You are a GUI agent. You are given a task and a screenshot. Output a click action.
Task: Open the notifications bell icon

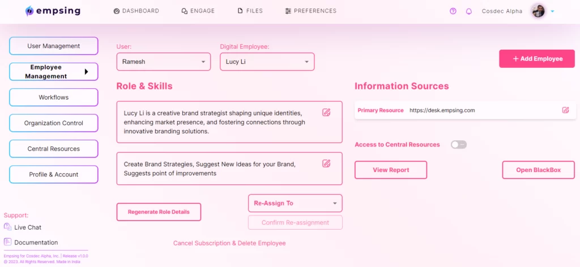pyautogui.click(x=468, y=11)
